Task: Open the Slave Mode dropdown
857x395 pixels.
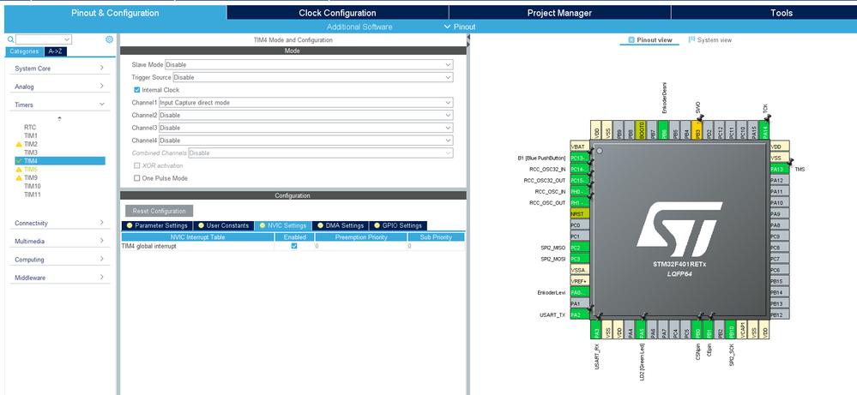Action: (309, 64)
